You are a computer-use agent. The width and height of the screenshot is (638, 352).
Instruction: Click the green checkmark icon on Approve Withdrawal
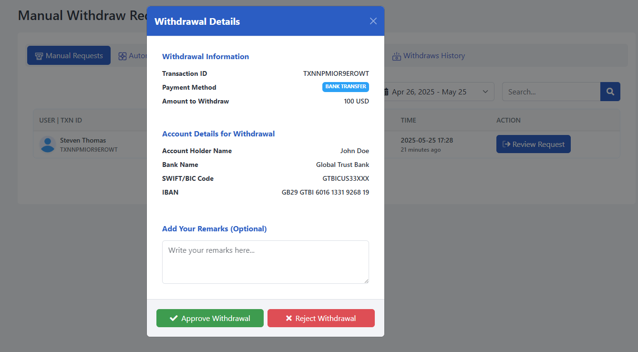pyautogui.click(x=174, y=318)
